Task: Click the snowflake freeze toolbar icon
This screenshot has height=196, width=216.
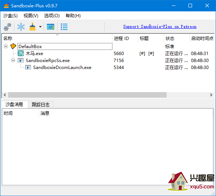Action: (21, 27)
